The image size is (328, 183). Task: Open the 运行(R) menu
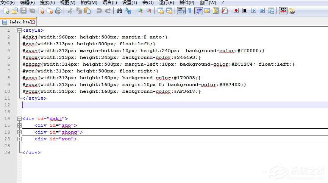tap(166, 3)
